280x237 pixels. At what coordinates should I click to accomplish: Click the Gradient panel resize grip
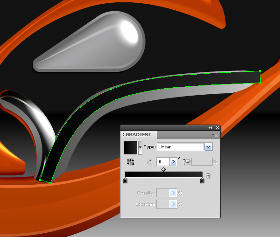(217, 213)
